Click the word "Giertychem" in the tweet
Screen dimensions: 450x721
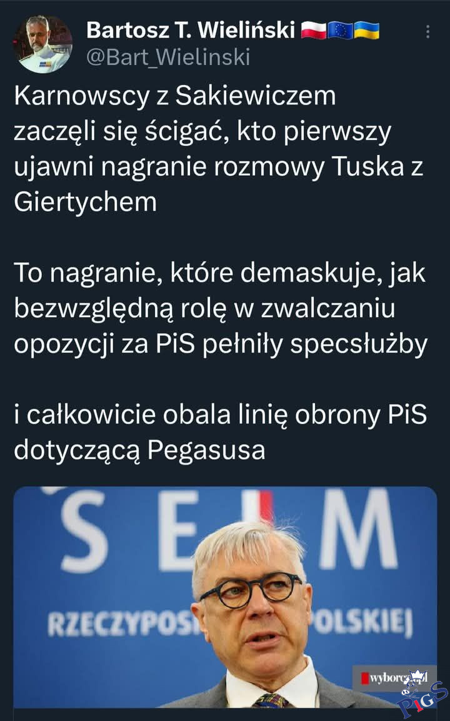coord(86,203)
